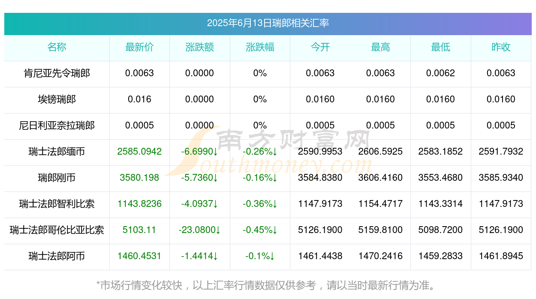Image resolution: width=536 pixels, height=299 pixels.
Task: Click lowest value 0.0062
Action: [x=441, y=73]
